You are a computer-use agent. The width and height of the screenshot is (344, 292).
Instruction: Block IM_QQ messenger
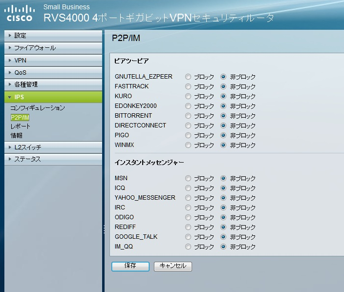click(188, 247)
